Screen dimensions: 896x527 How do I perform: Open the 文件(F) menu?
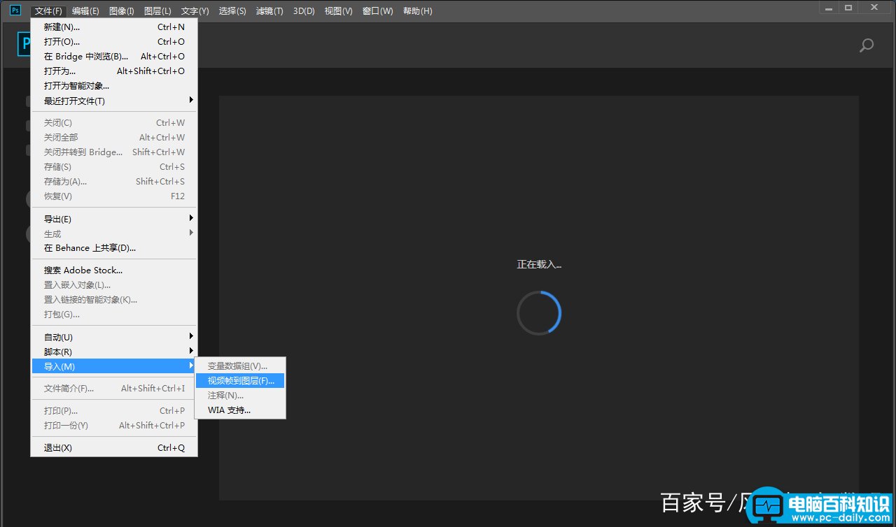click(49, 11)
